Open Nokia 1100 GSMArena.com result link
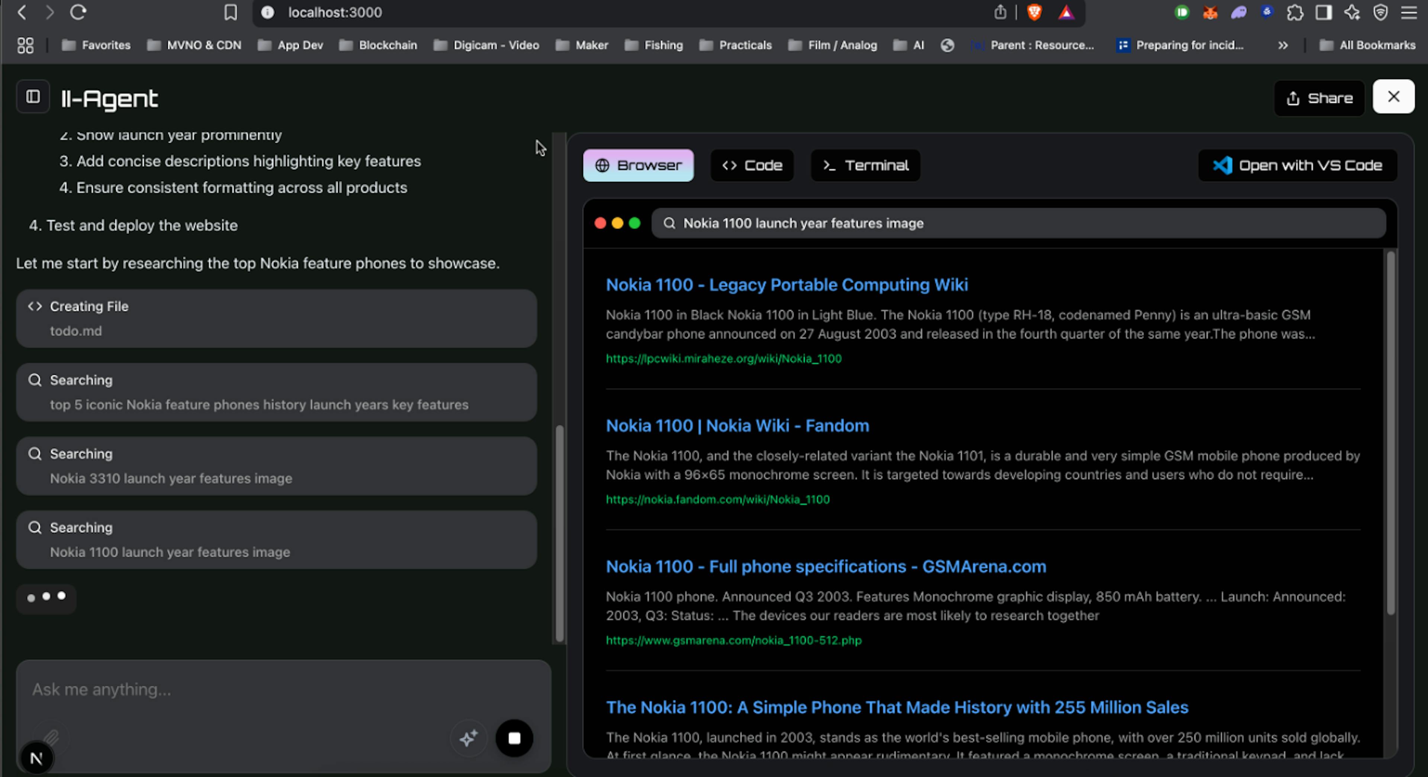The image size is (1428, 777). (826, 567)
